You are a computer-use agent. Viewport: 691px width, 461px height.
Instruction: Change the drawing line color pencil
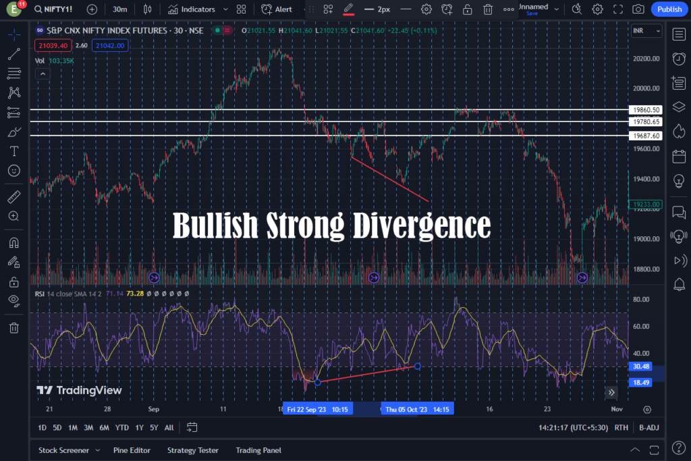[x=349, y=9]
